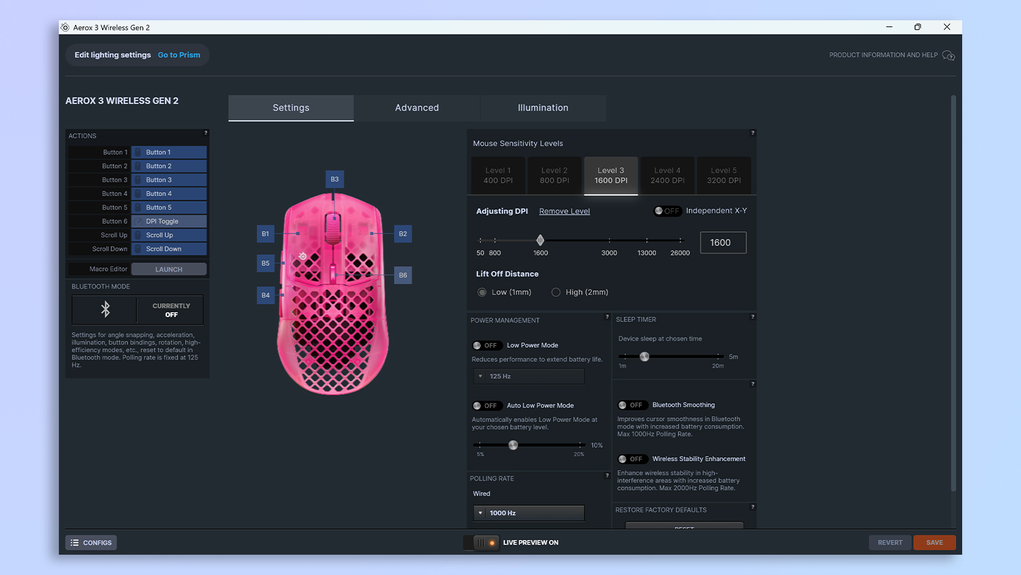Click the Sleep Timer help question mark
Screen dimensions: 1021x575
click(x=752, y=316)
